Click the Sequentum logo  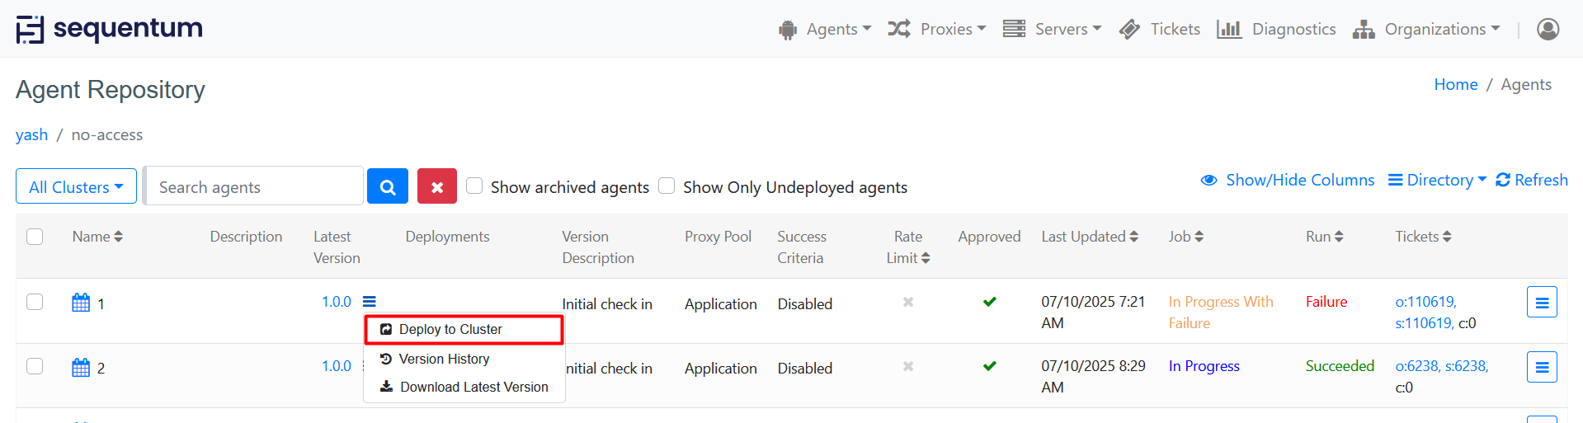pyautogui.click(x=110, y=29)
